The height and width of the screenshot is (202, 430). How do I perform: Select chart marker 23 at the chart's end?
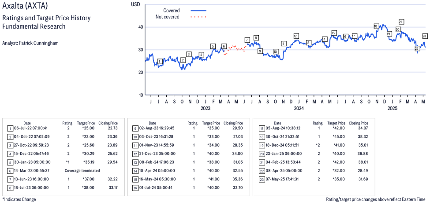click(x=425, y=36)
